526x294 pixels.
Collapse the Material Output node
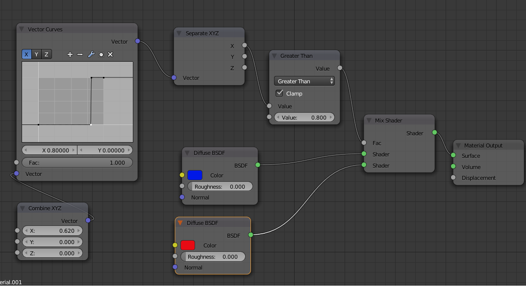click(458, 146)
